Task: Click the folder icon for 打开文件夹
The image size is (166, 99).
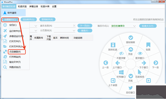Action: [x=5, y=46]
